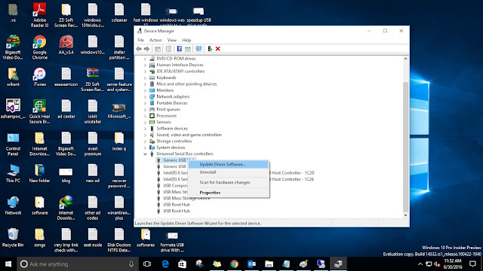The image size is (483, 271).
Task: Select Control Panel desktop icon
Action: click(13, 145)
